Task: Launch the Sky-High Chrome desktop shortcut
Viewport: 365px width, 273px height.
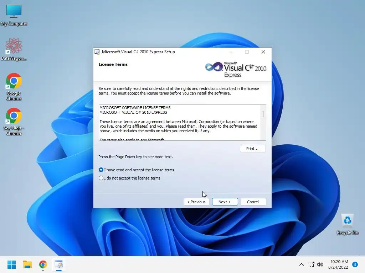Action: coord(14,122)
